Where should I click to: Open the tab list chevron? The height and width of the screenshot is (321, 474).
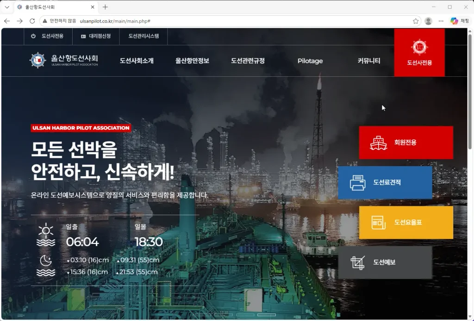coord(7,7)
